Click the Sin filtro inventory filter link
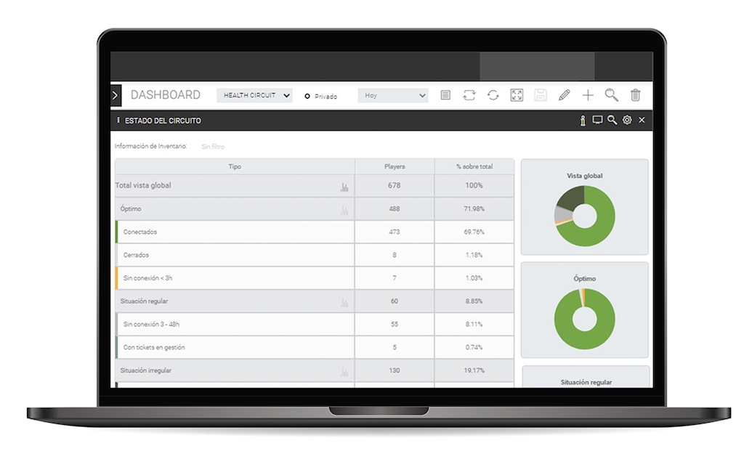 point(213,147)
